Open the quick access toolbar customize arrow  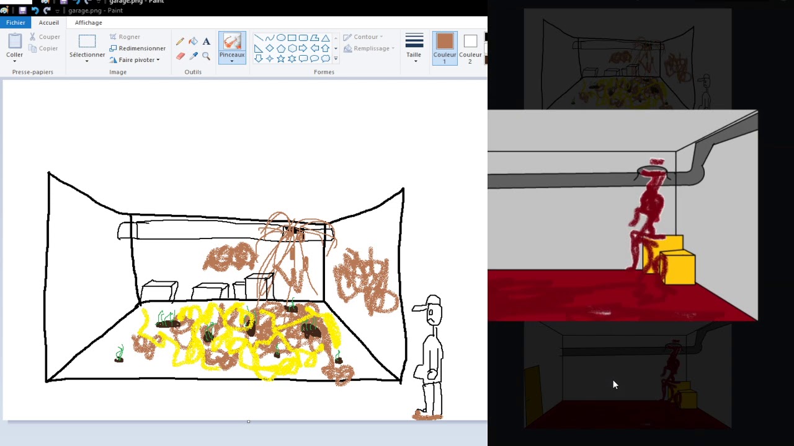pos(57,11)
